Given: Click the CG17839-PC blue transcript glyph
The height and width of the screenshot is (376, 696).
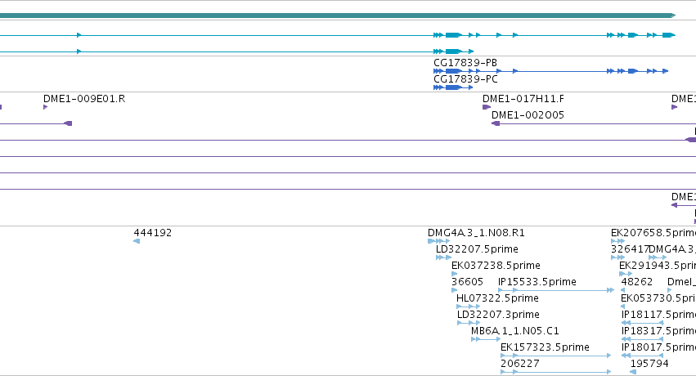Looking at the screenshot, I should tap(453, 87).
